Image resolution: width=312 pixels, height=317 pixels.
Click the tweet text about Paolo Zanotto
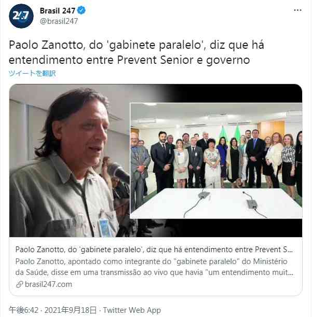coord(136,52)
